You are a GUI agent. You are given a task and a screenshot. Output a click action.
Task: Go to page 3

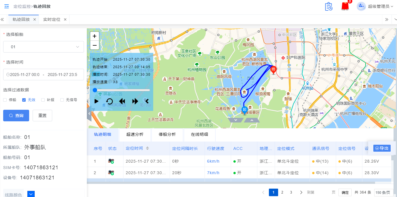tap(291, 192)
